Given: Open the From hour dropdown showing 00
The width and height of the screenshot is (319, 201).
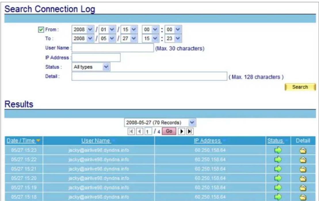Looking at the screenshot, I should point(150,30).
